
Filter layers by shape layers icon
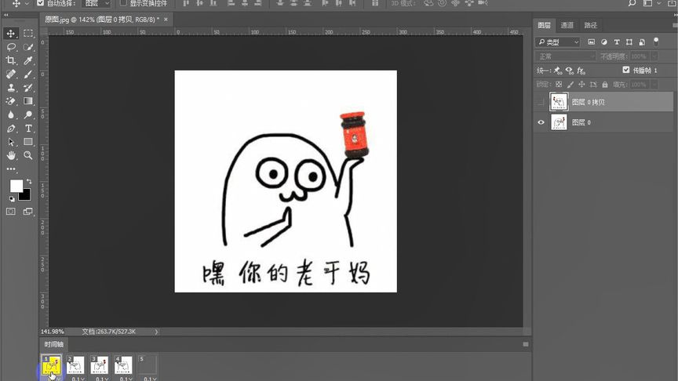[629, 42]
